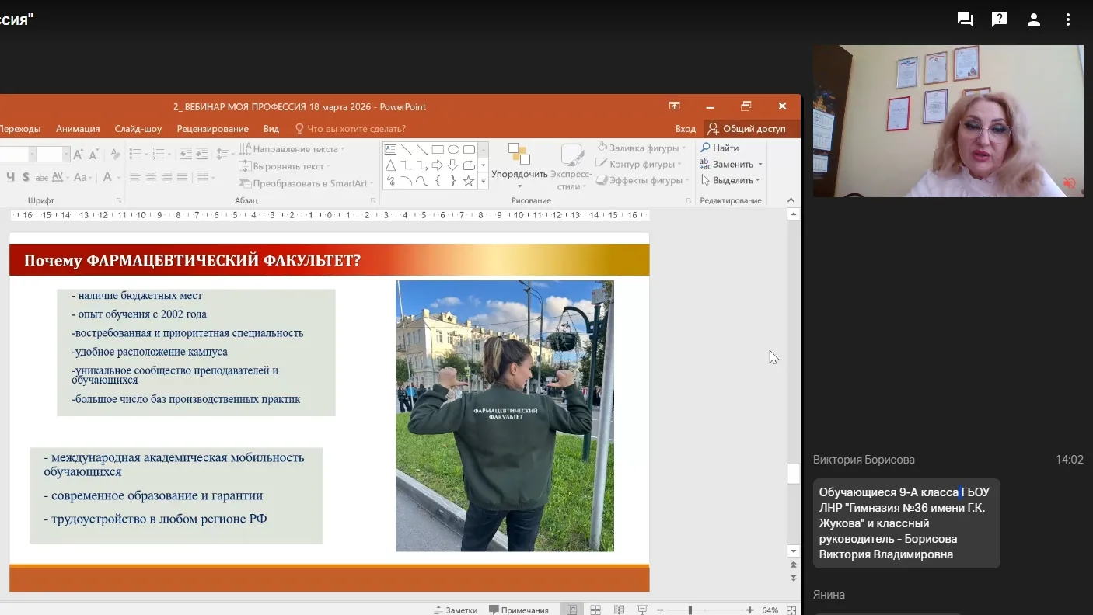
Task: Open the Select (Выделить) dropdown
Action: 731,180
